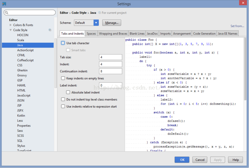Select the Tabs and Indents tab

pos(72,34)
